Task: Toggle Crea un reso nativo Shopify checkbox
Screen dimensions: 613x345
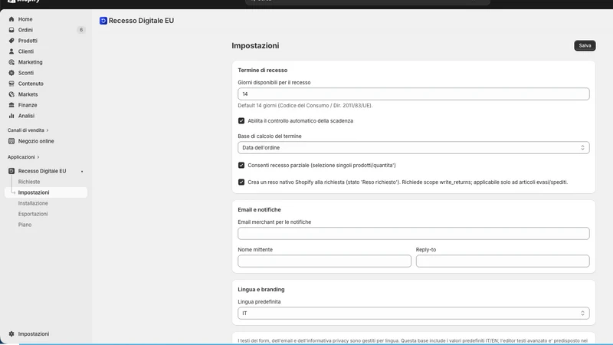Action: pyautogui.click(x=241, y=182)
